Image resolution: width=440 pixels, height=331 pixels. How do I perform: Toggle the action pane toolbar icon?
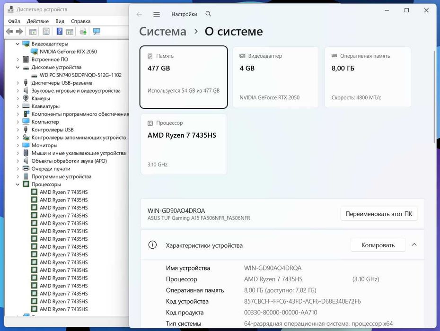point(70,32)
